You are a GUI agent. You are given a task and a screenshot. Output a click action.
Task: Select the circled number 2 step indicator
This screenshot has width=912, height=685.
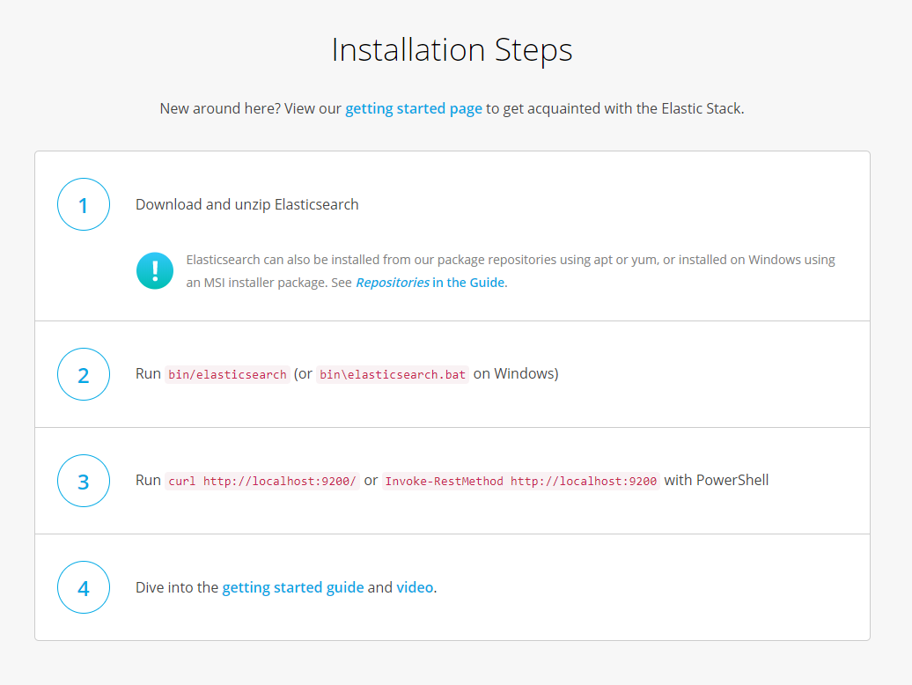pos(83,373)
